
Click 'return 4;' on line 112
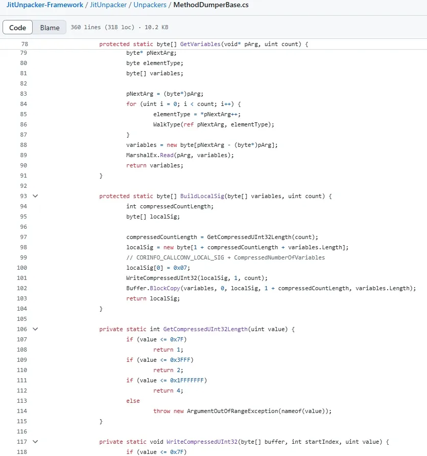coord(169,390)
